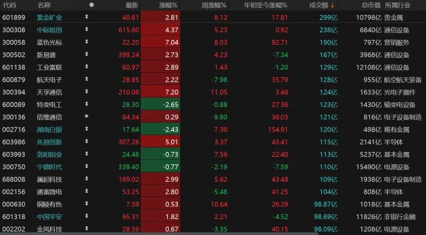
Task: Click the marker icon in 天孚通信 row
Action: 87,92
